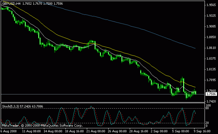Click the 1.8375 price axis label
This screenshot has width=218, height=134.
pyautogui.click(x=211, y=58)
